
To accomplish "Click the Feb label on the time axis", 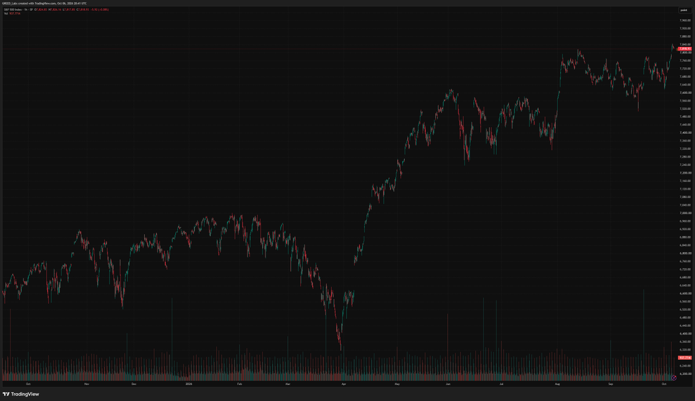I will 240,384.
